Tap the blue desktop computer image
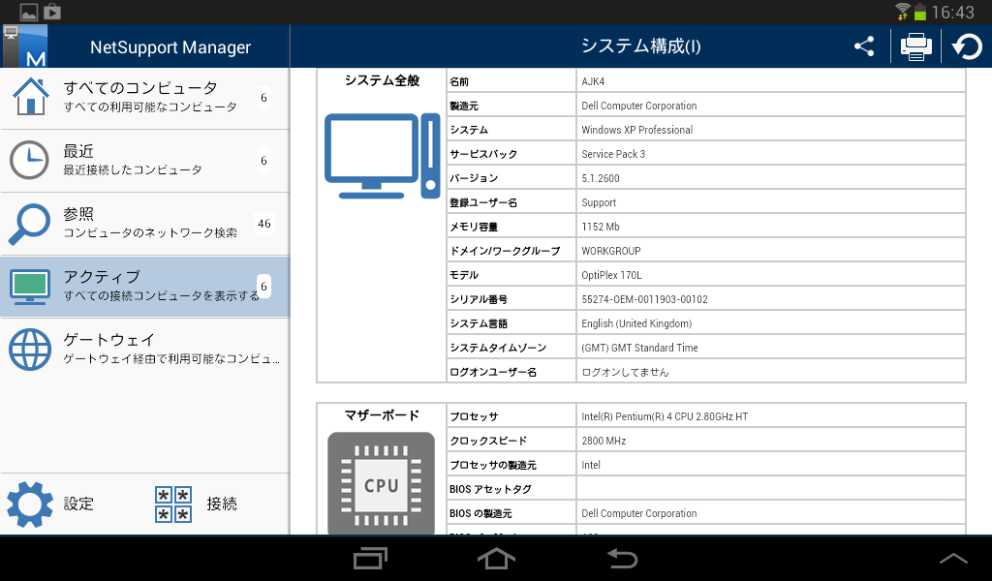Viewport: 992px width, 581px height. pos(382,156)
